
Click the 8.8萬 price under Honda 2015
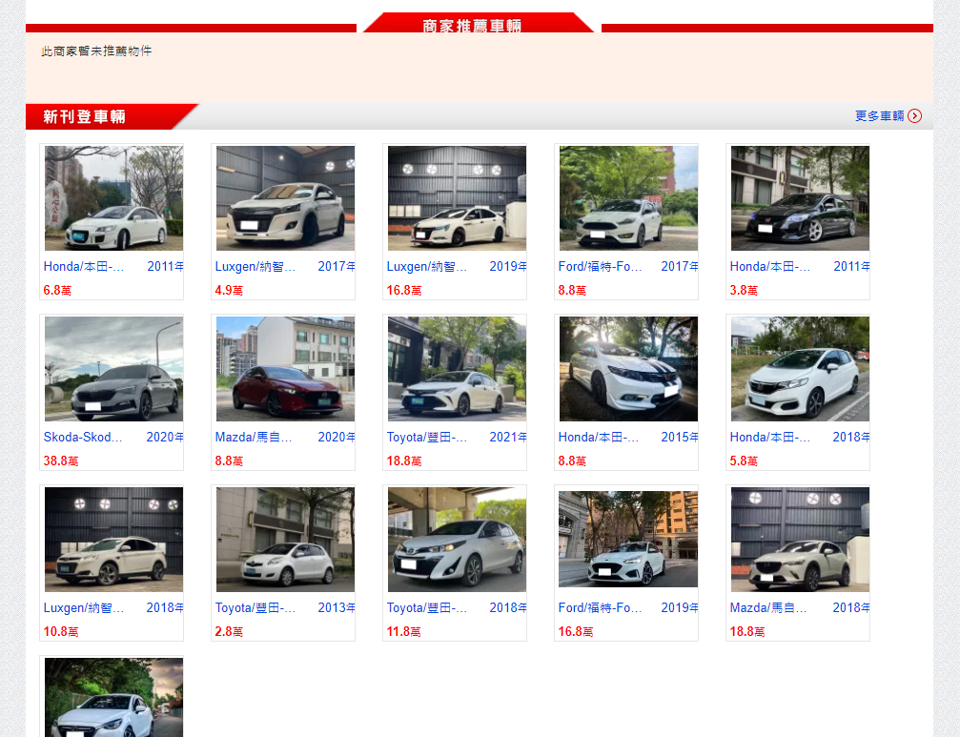click(572, 461)
